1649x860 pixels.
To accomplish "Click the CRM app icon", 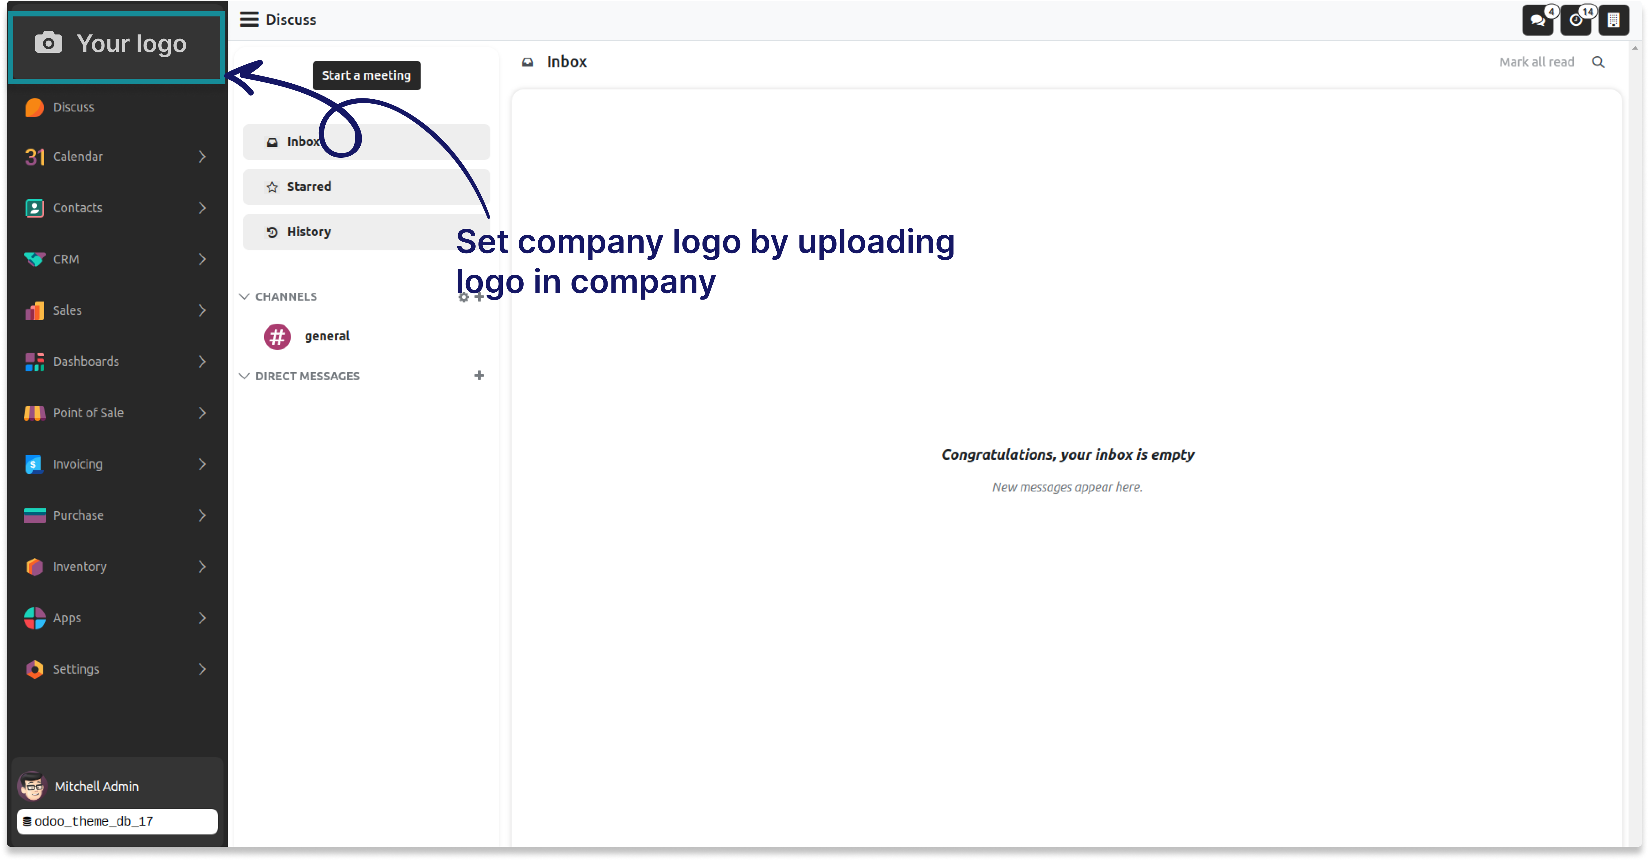I will pos(34,259).
